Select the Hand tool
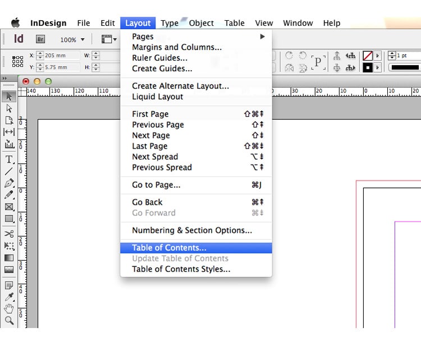Viewport: 421px width, 346px height. [9, 309]
